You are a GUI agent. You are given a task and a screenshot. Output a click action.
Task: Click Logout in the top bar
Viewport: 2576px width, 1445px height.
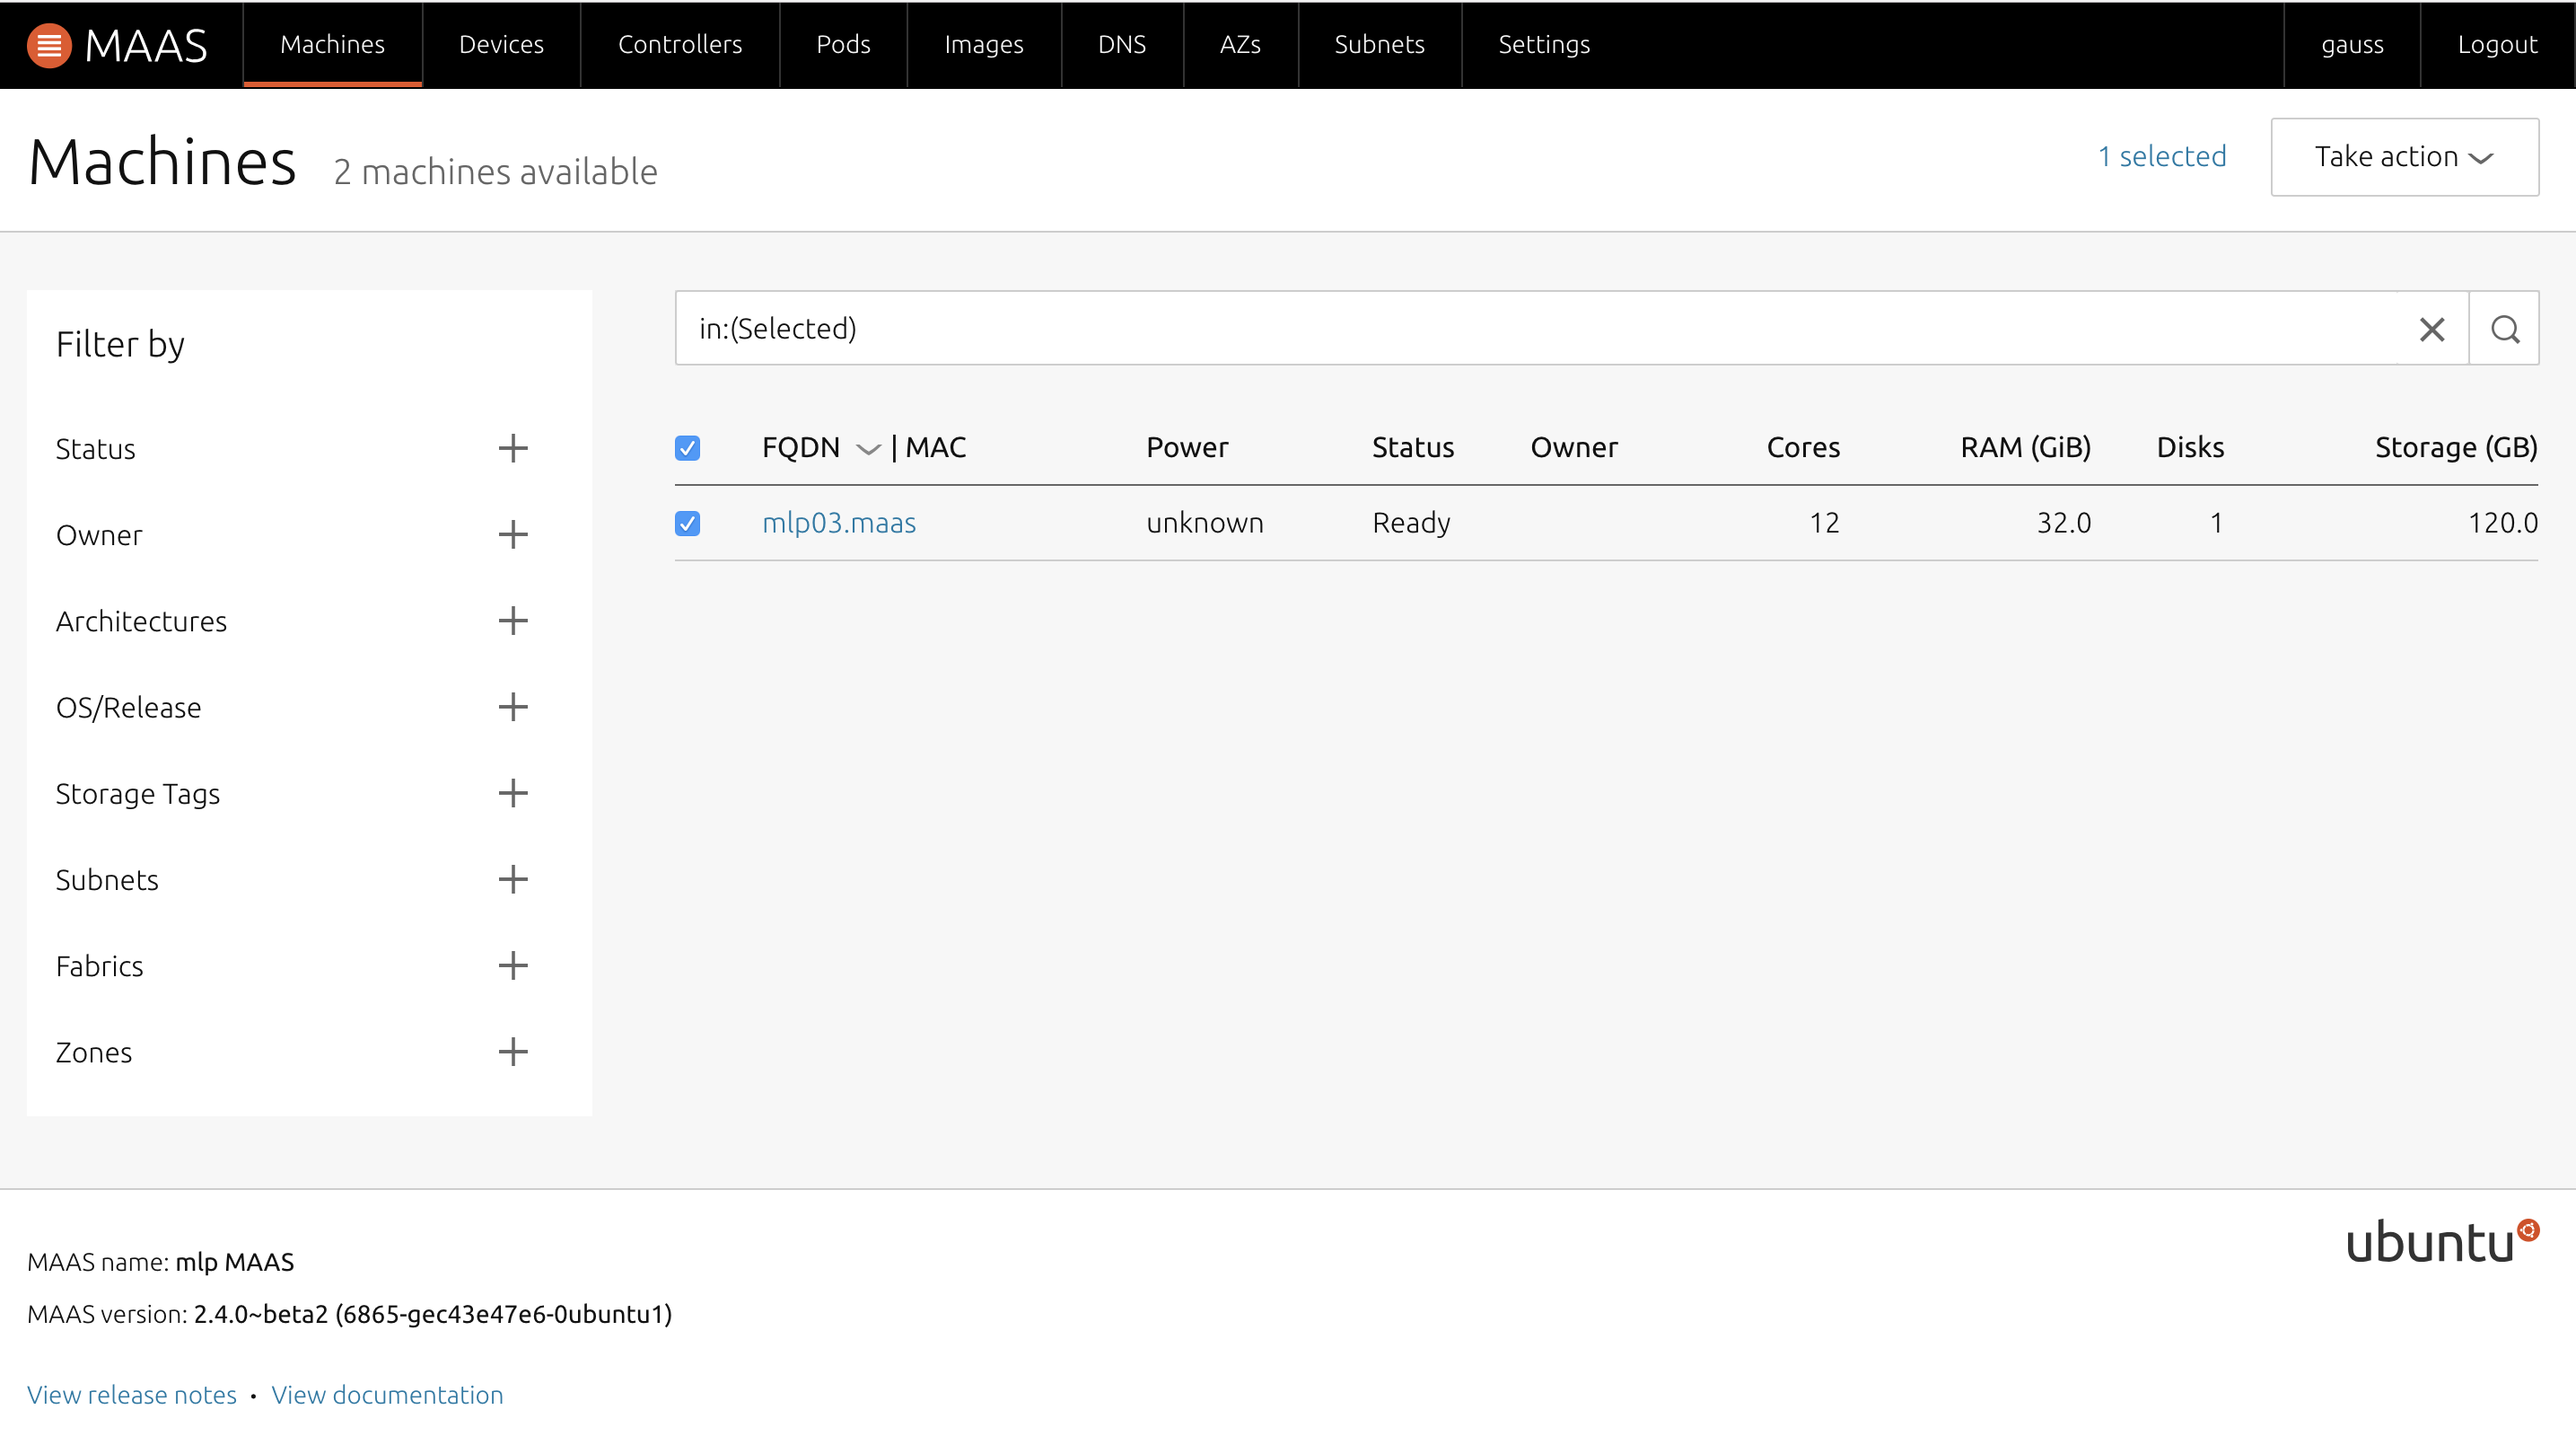tap(2496, 45)
